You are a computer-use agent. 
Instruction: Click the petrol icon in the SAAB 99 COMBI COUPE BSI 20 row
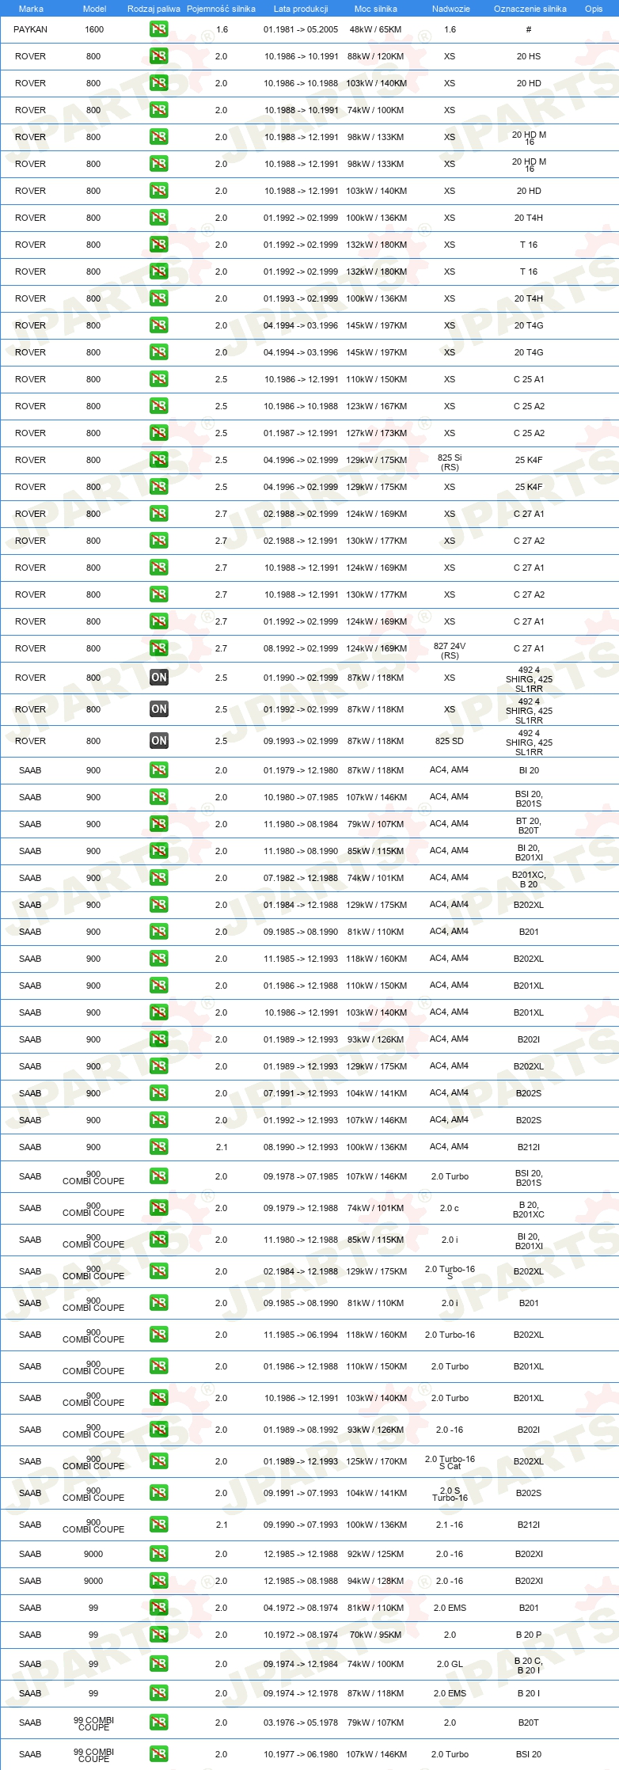click(x=159, y=1754)
